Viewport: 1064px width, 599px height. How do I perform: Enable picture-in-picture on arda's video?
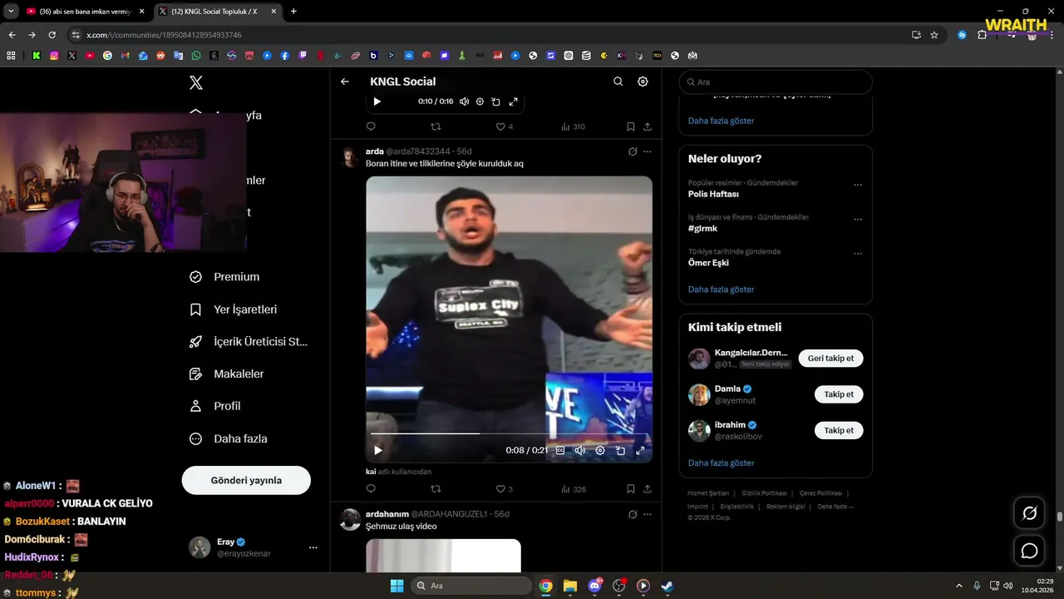[620, 450]
